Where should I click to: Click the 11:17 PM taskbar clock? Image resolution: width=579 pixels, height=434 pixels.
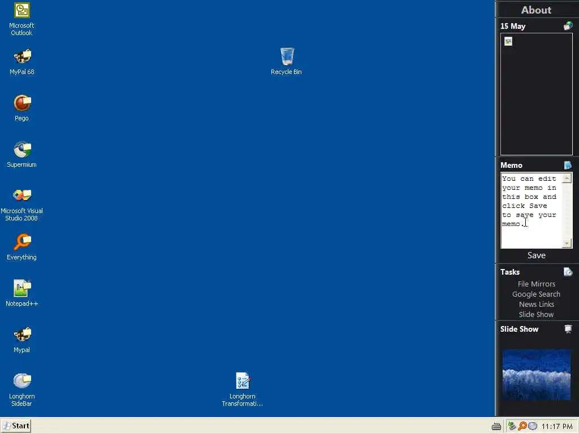click(557, 426)
